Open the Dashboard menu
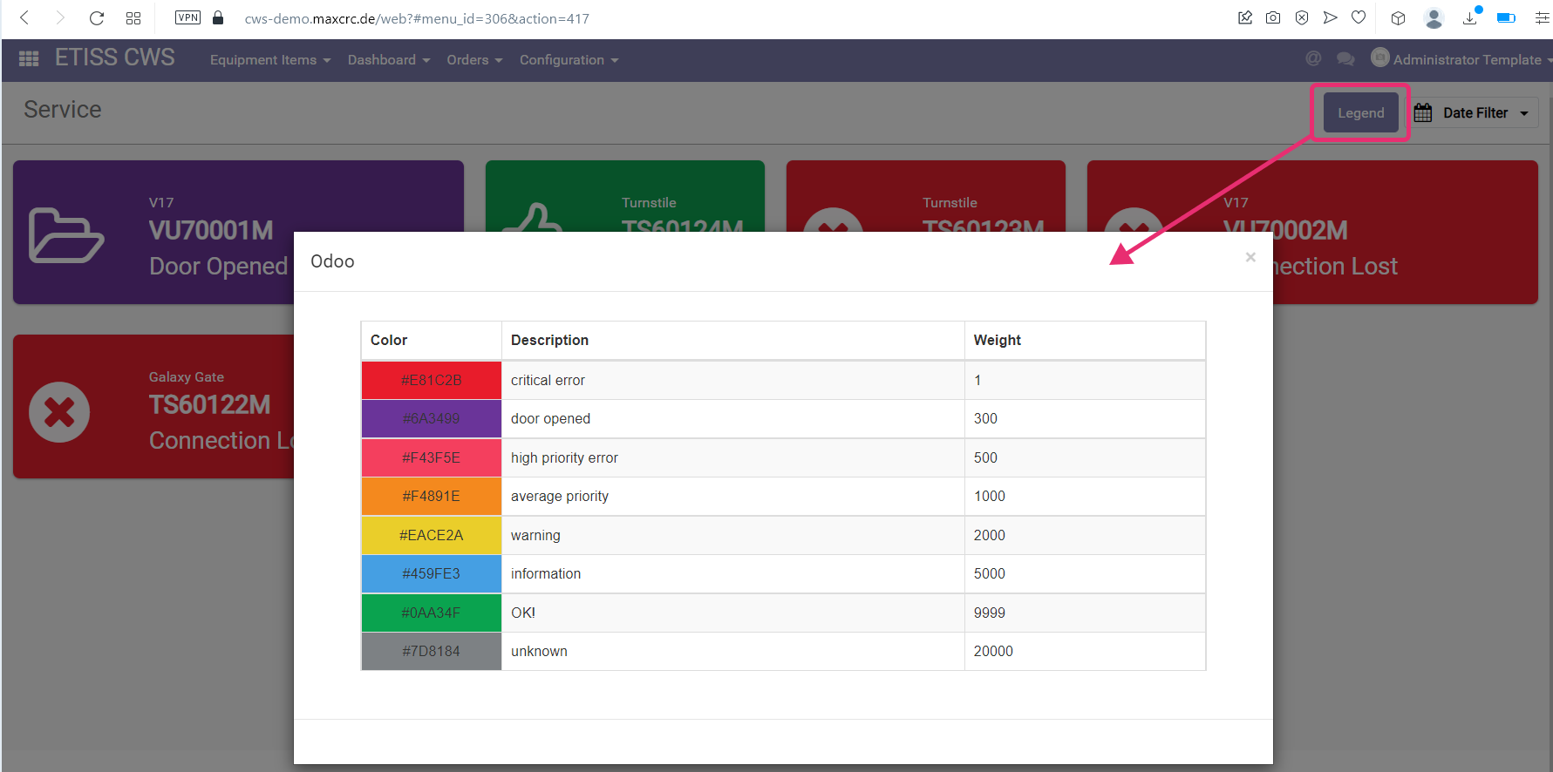 click(x=389, y=60)
